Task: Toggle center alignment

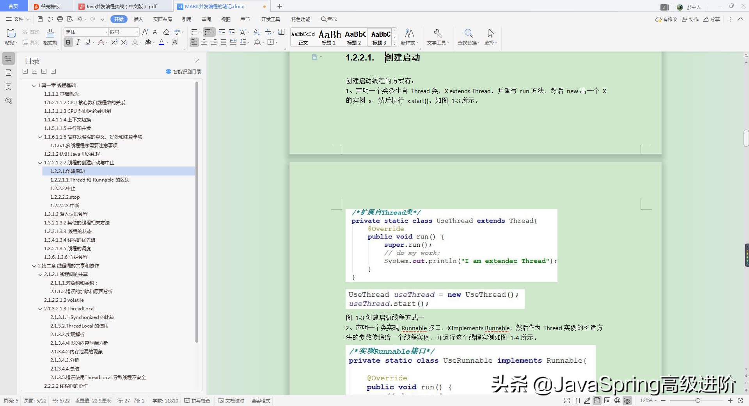Action: click(204, 42)
